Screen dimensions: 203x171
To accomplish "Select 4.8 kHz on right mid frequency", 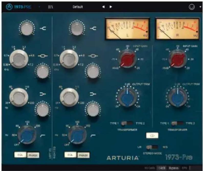I will [82, 56].
